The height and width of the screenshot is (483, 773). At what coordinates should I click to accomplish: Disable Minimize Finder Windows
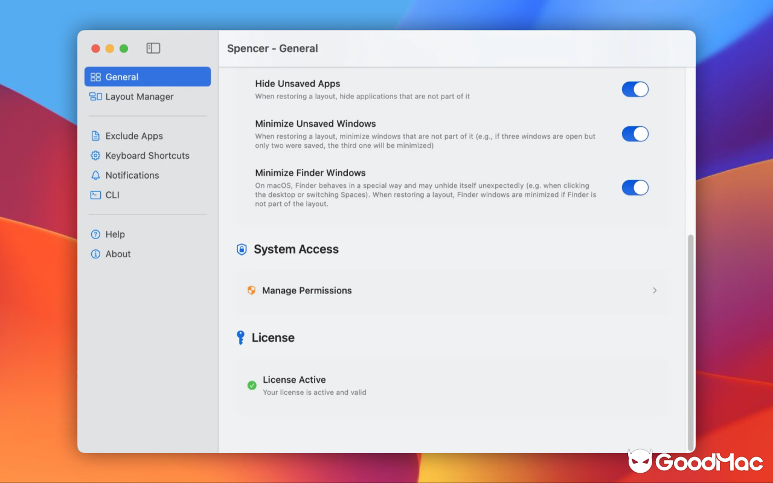635,187
